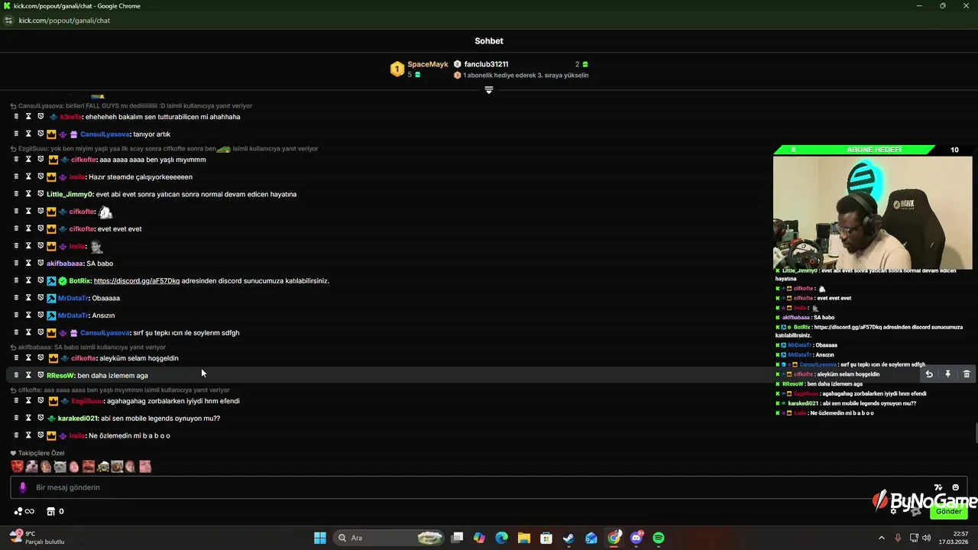Click username BotRix in chat

pyautogui.click(x=79, y=280)
